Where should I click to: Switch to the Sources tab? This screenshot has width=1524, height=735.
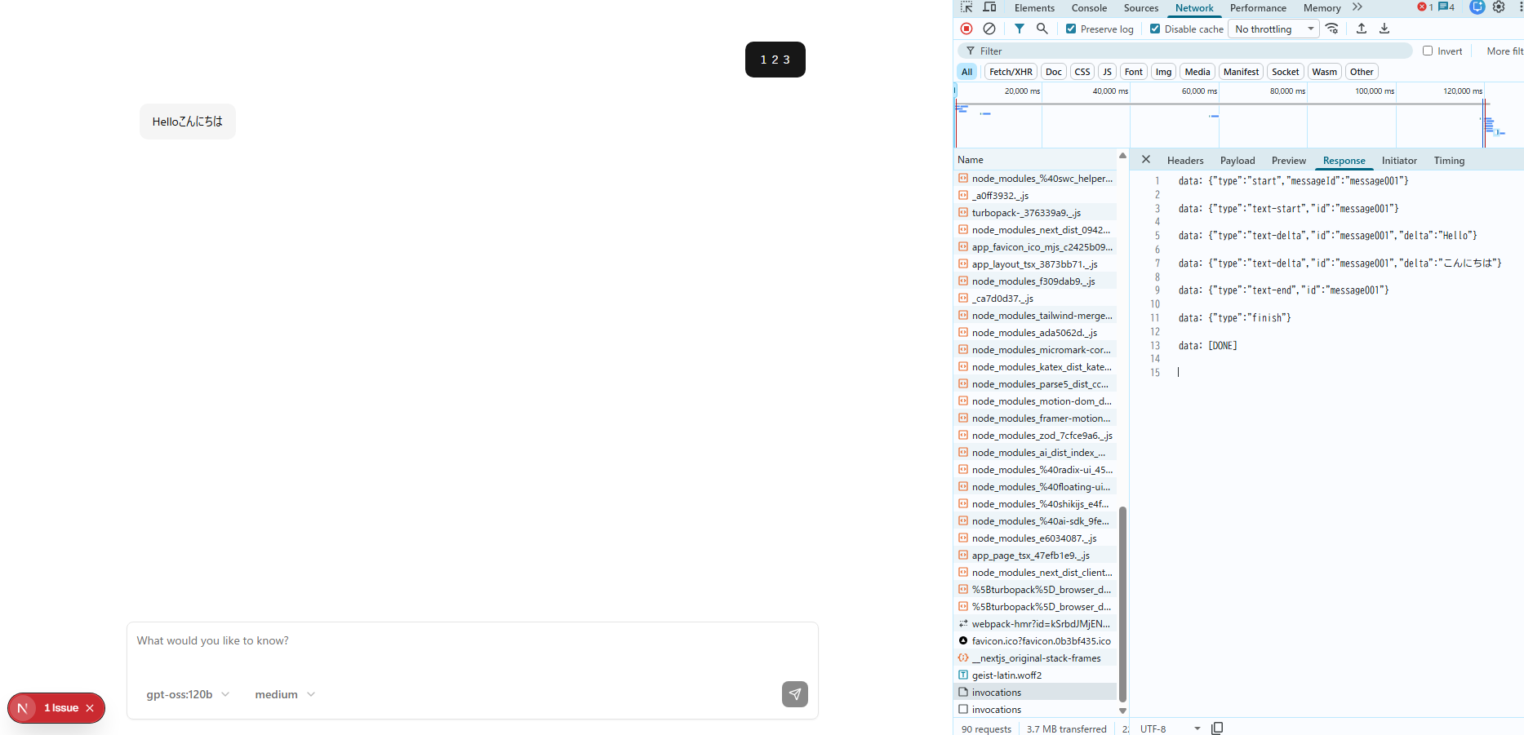1141,7
